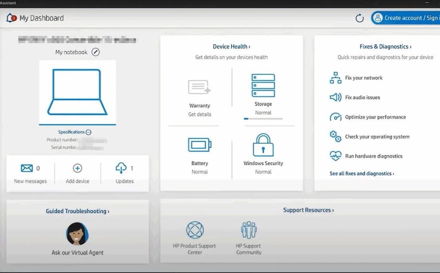
Task: Open the Updates cloud download icon
Action: (x=121, y=168)
